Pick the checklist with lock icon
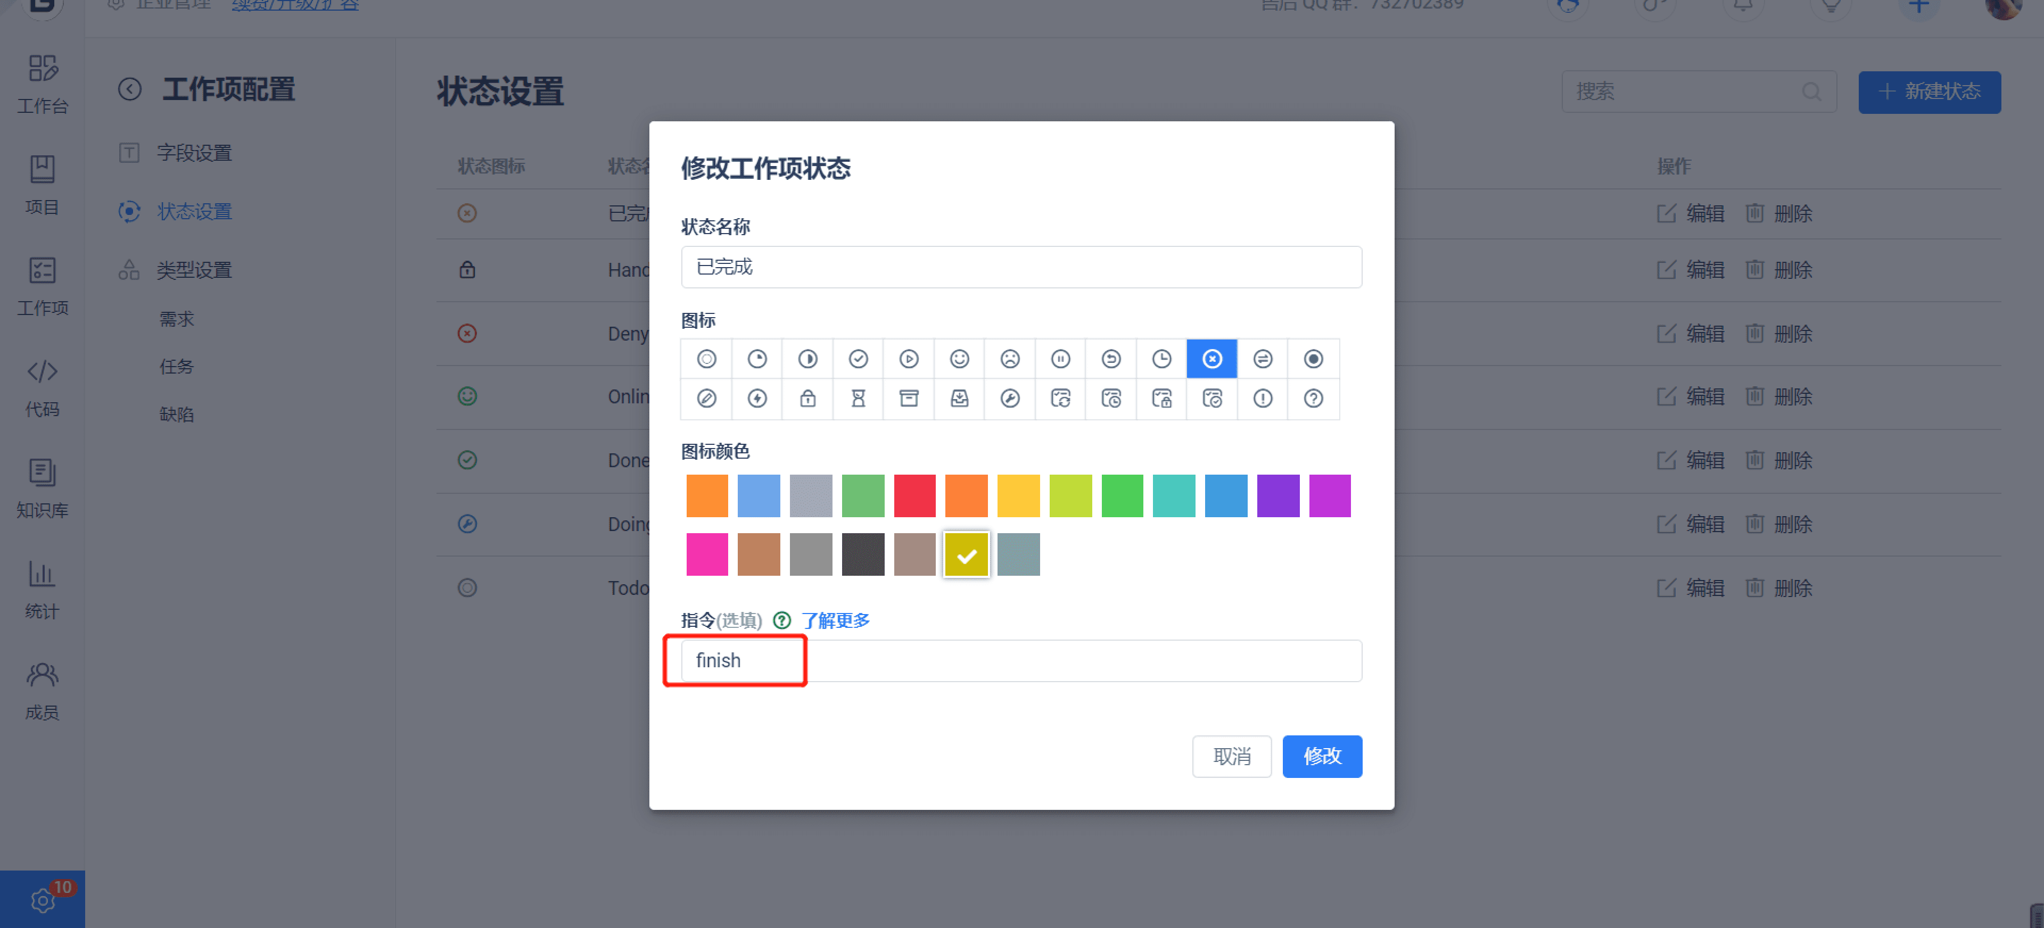This screenshot has height=928, width=2044. (x=1161, y=399)
